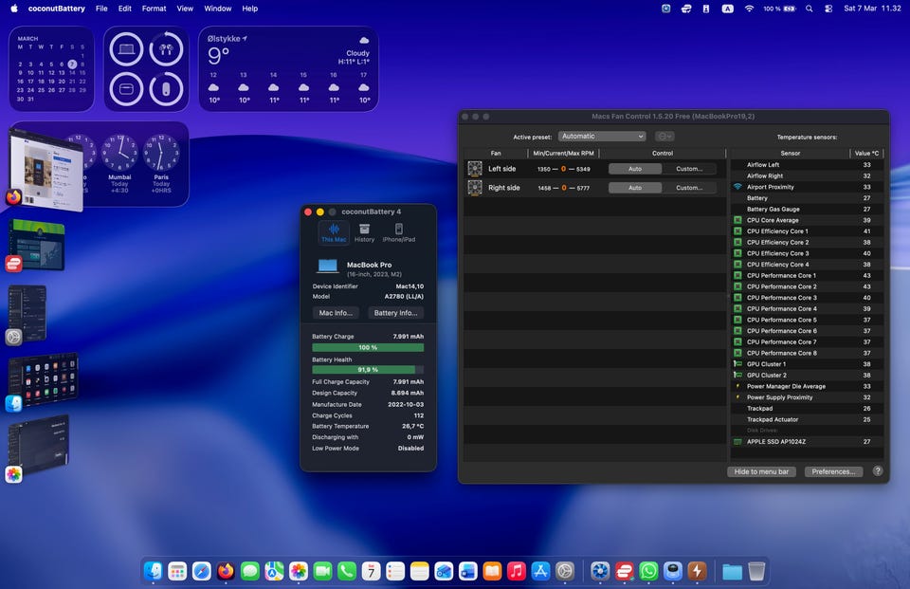Launch WhatsApp from the Dock
The image size is (910, 589).
(x=648, y=571)
